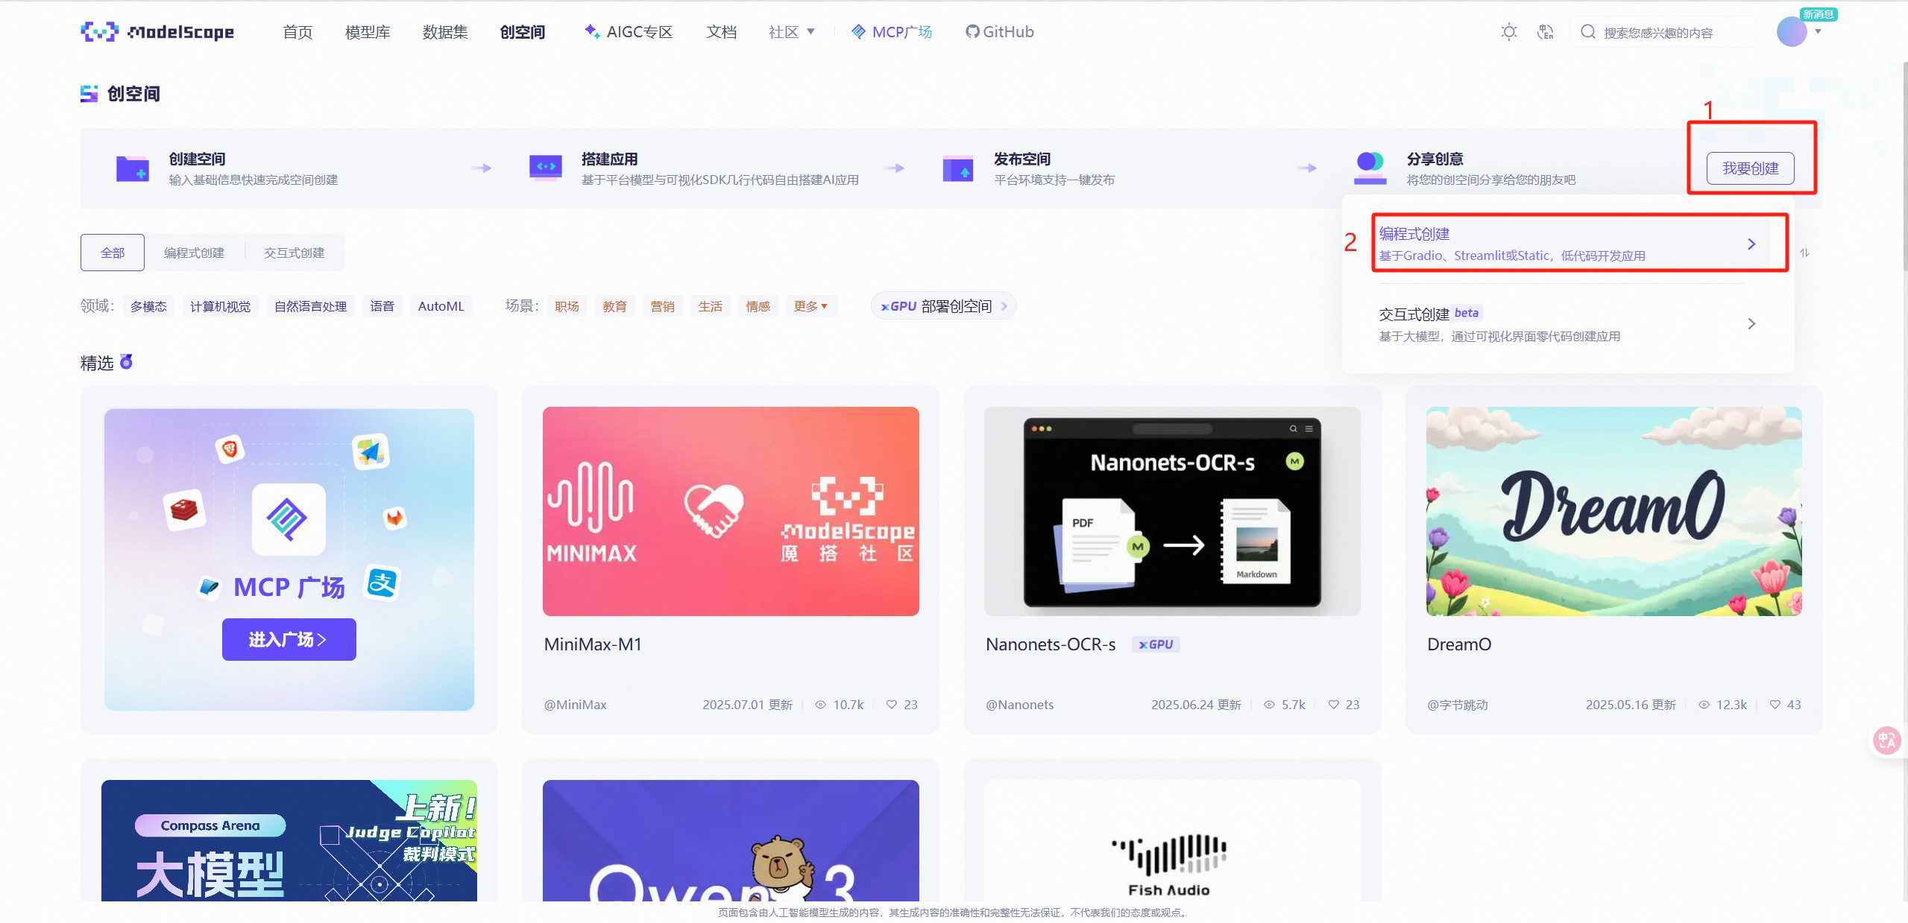Image resolution: width=1908 pixels, height=923 pixels.
Task: Open the xGPU 部署创空间 link chevron
Action: coord(1004,306)
